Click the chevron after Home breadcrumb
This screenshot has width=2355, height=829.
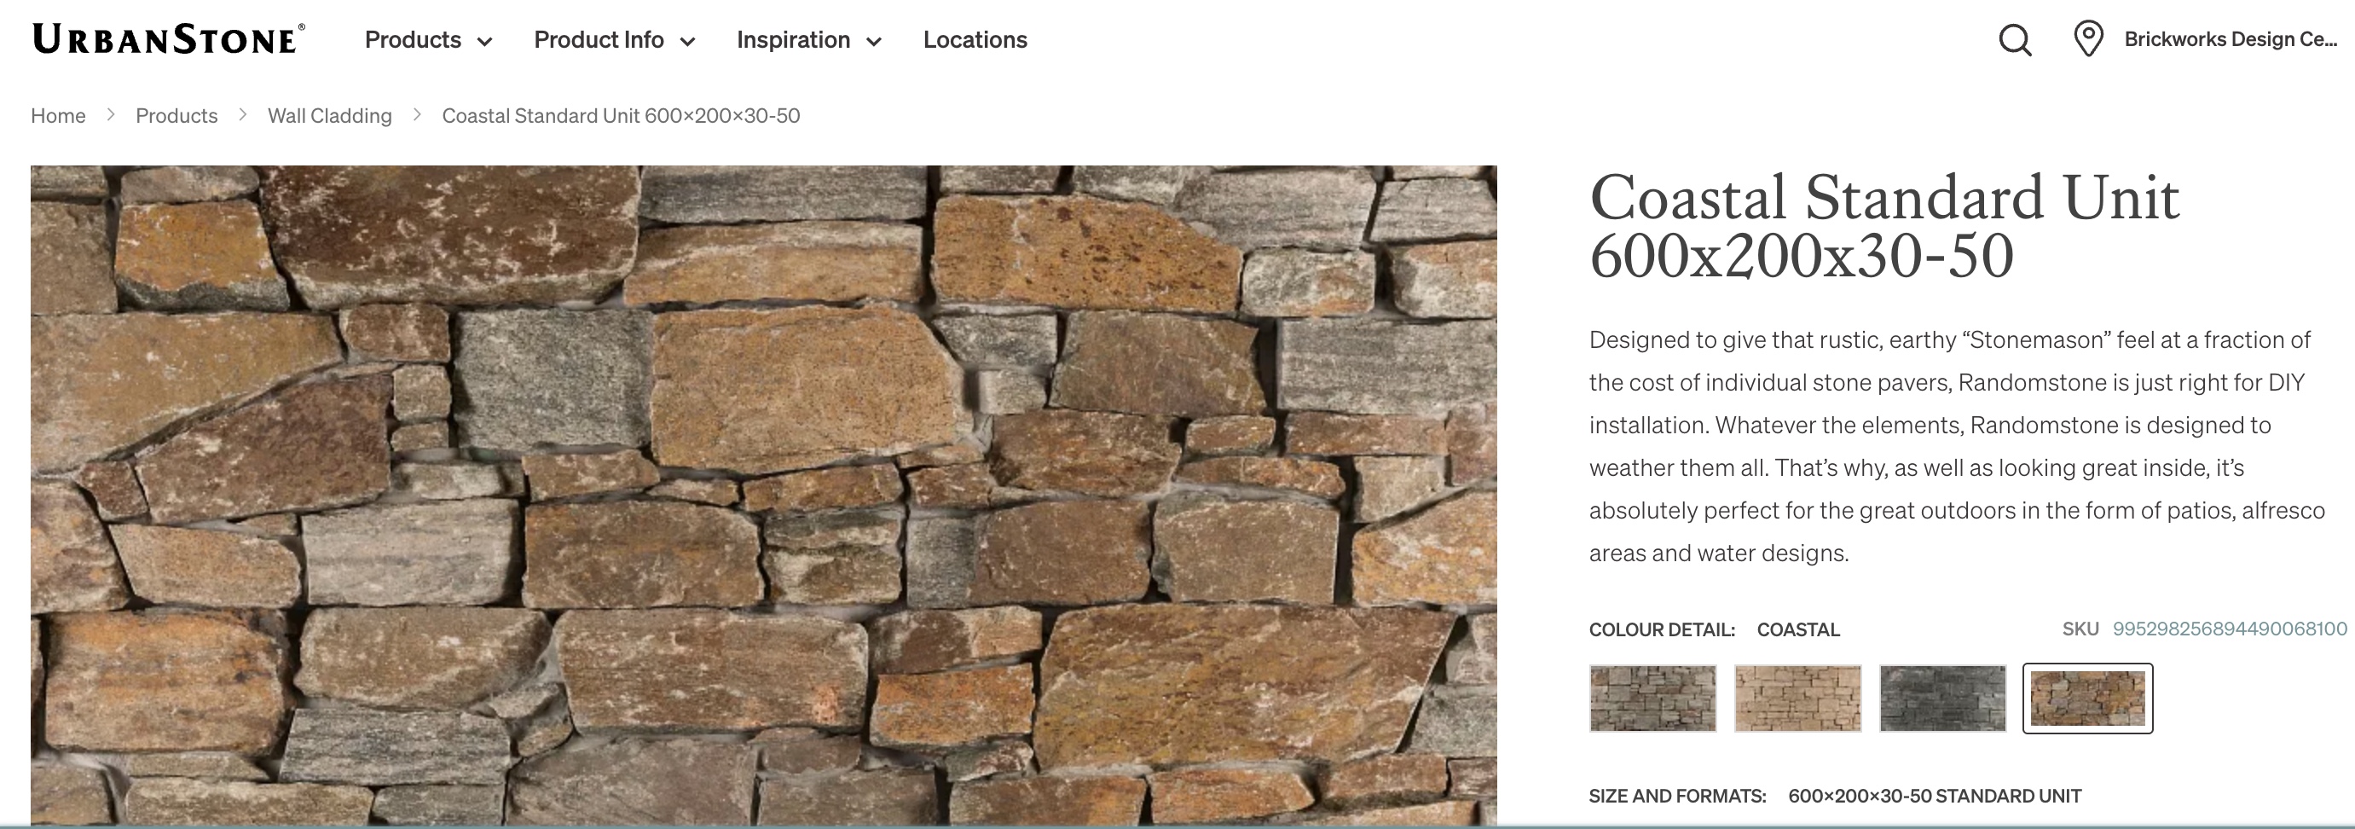111,115
